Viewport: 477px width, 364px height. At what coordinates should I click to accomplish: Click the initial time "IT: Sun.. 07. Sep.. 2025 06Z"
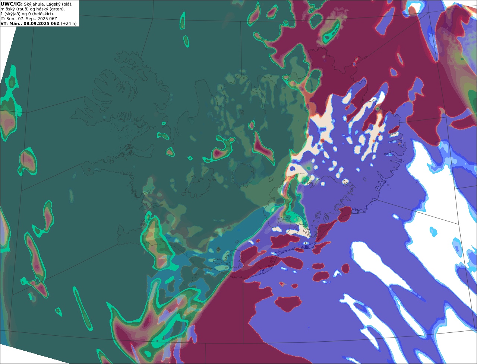(29, 19)
